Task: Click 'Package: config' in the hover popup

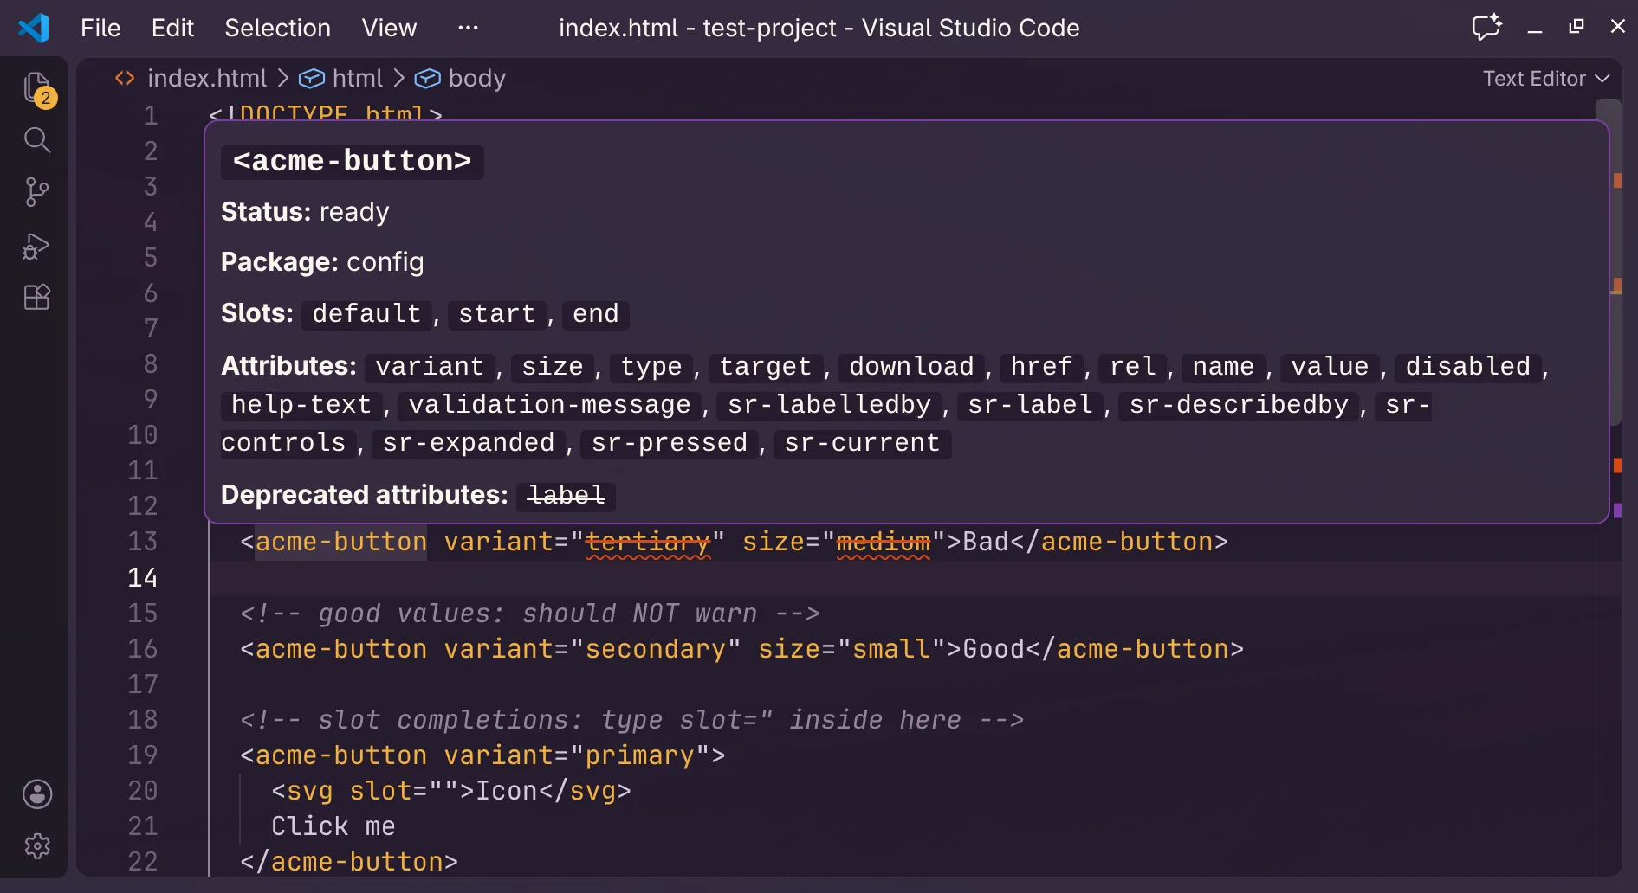Action: (322, 262)
